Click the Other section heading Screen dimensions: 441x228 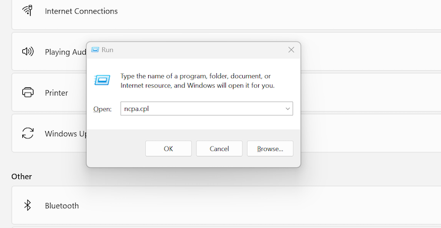click(x=22, y=176)
